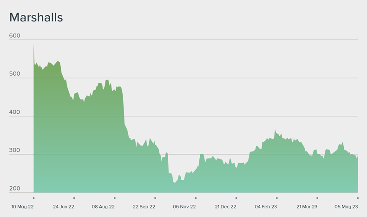
Task: Click the Marshalls chart title
Action: [x=36, y=18]
